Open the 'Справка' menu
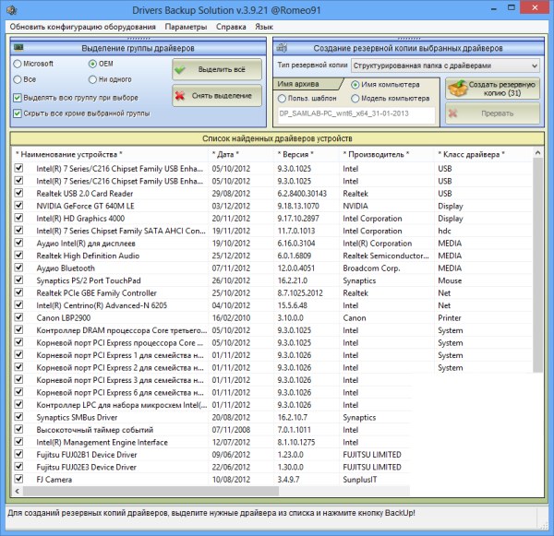The width and height of the screenshot is (554, 536). [231, 27]
